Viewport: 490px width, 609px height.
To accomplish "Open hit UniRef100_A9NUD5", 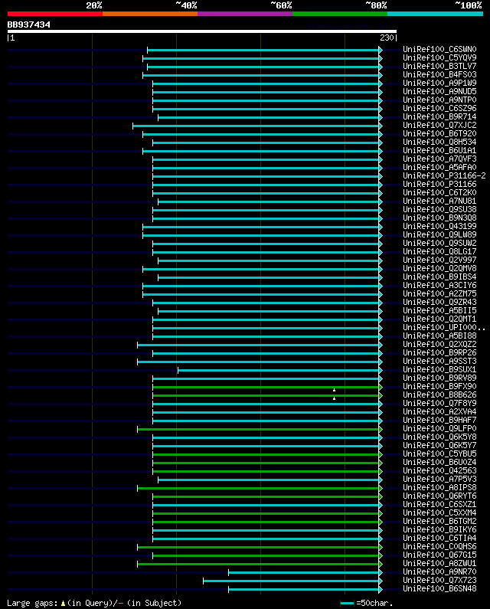I will tap(439, 92).
